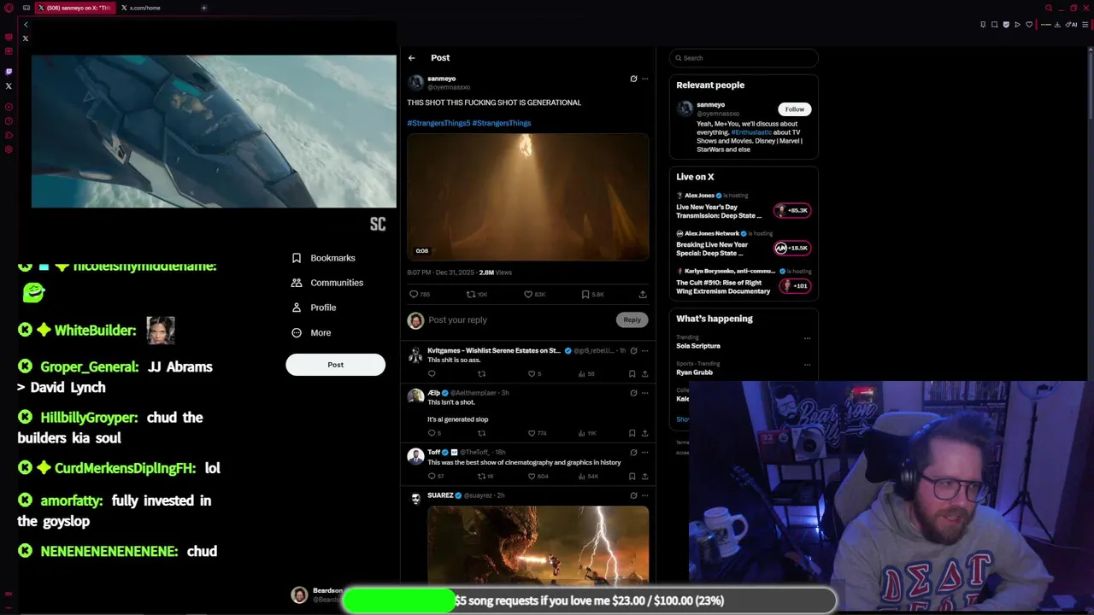
Task: Open the #StrangerThings5 hashtag
Action: 438,123
